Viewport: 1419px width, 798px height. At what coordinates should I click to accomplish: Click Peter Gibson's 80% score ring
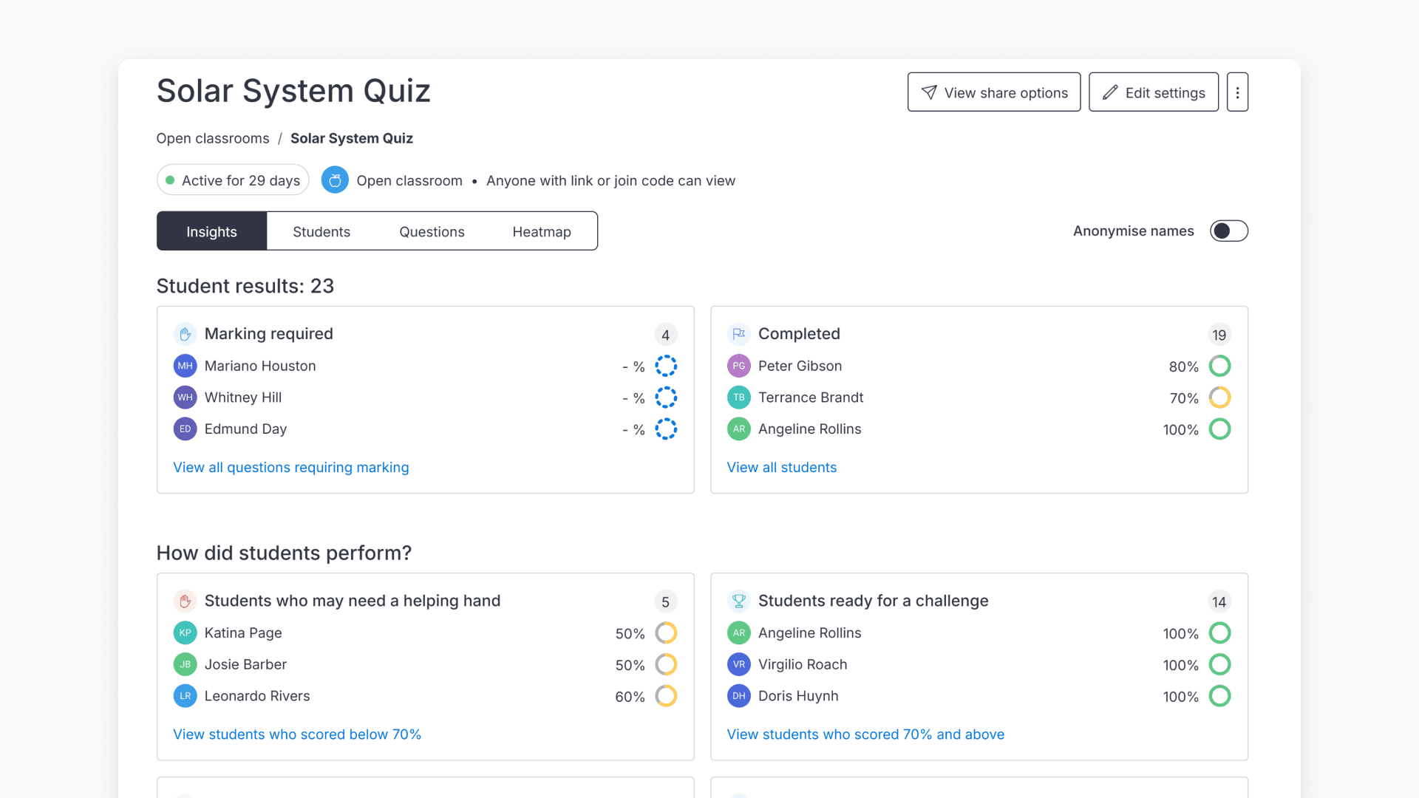coord(1219,366)
